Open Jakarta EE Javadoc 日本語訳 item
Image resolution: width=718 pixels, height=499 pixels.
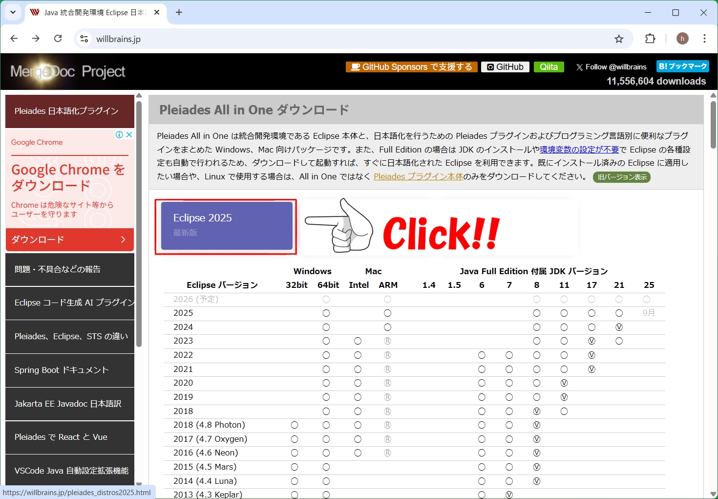tap(70, 404)
